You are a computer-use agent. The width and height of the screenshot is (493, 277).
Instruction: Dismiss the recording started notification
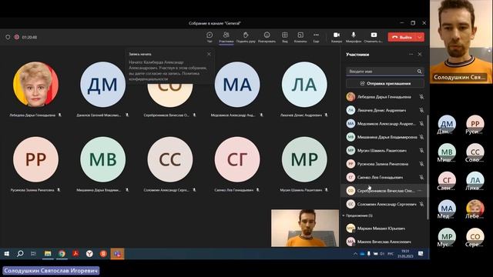click(x=209, y=54)
